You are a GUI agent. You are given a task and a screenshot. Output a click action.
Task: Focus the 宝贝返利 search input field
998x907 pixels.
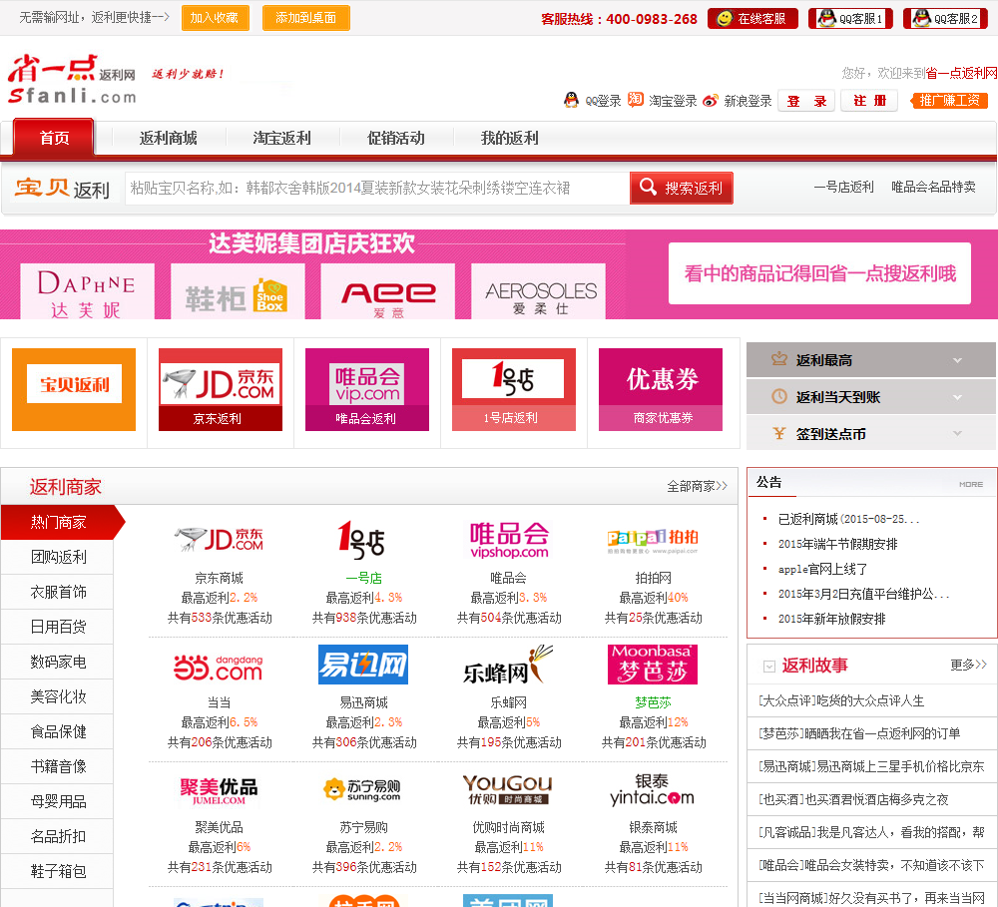point(377,188)
